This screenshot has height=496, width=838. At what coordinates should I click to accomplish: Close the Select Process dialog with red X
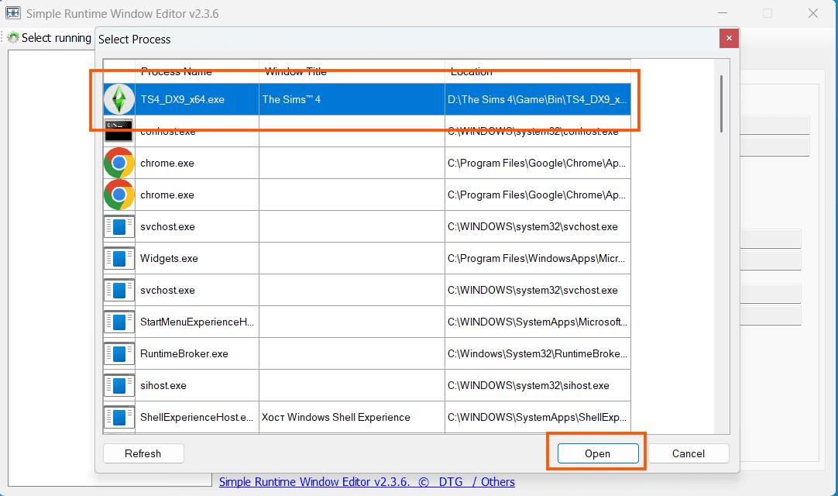click(729, 38)
